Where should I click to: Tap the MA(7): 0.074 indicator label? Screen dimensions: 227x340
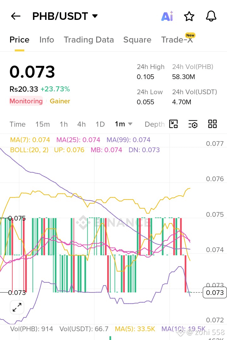30,140
